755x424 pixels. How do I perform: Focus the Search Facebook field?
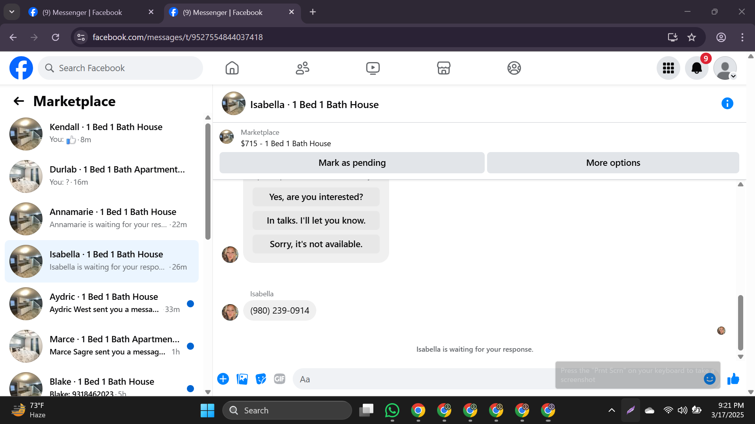pos(120,68)
